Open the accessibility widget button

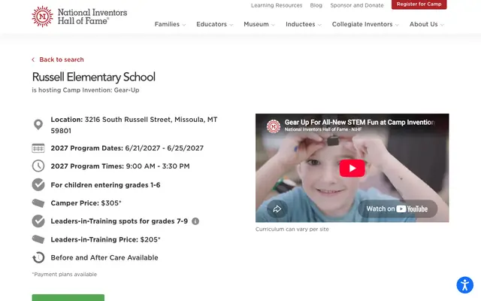coord(464,284)
